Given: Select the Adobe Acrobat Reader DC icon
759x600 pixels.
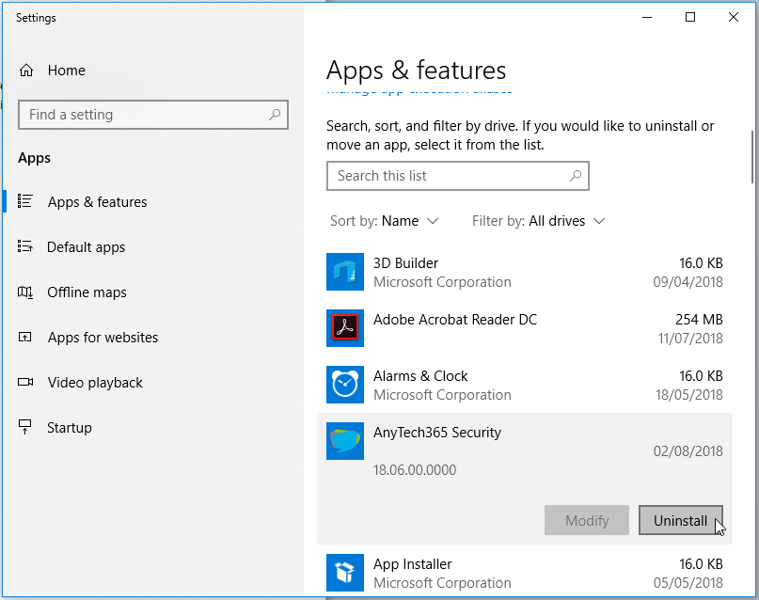Looking at the screenshot, I should [344, 328].
